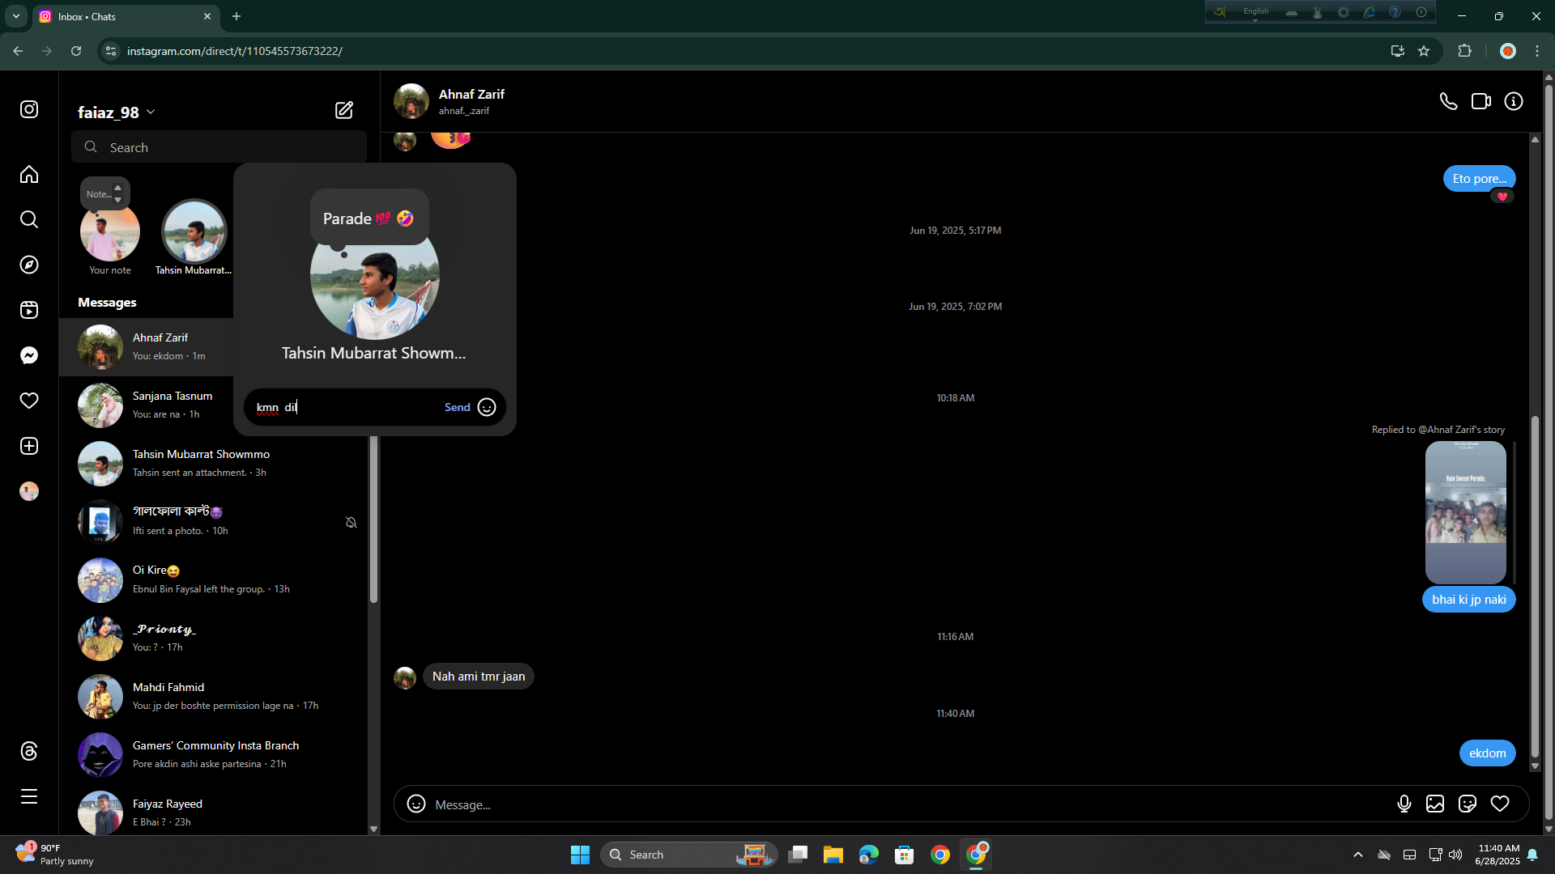Select the 'Nah ami tmr jaan' message
The width and height of the screenshot is (1555, 874).
478,677
